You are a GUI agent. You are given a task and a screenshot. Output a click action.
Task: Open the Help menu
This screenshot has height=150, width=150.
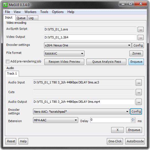click(71, 12)
